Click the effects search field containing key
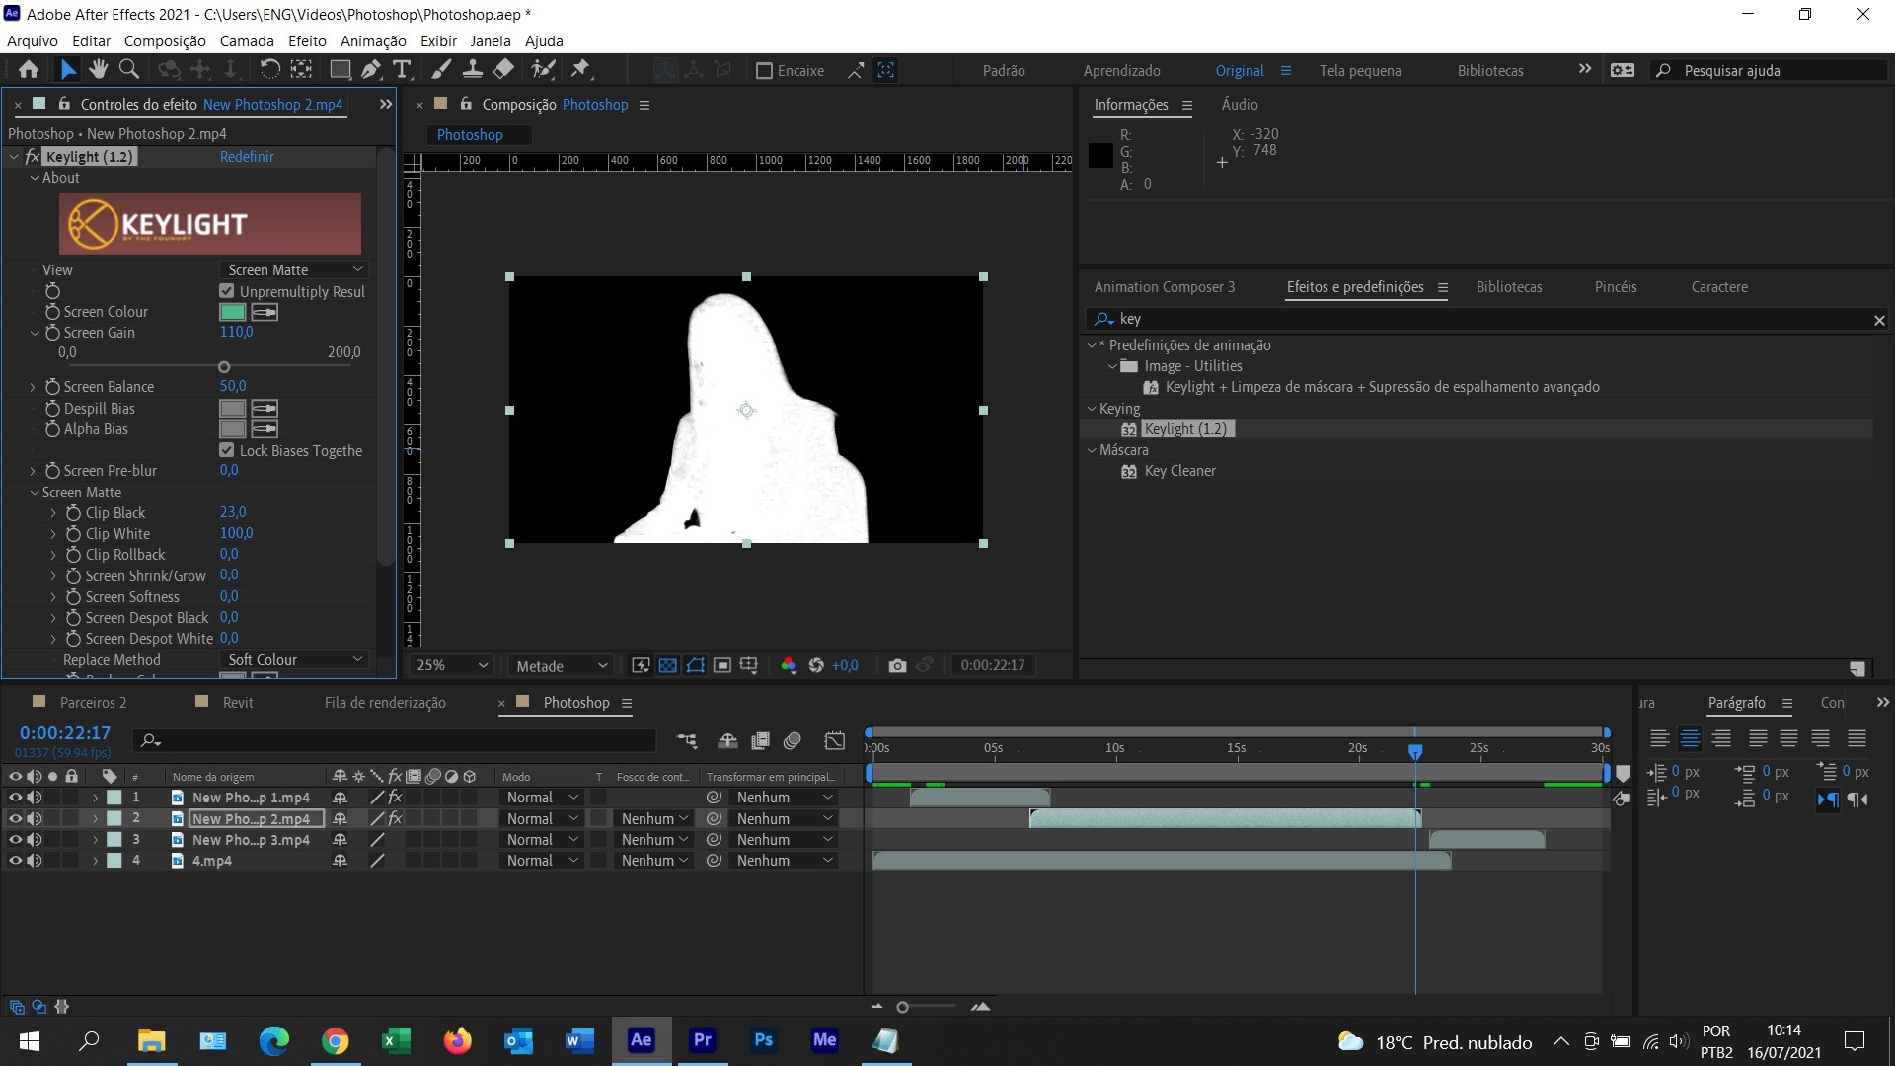 click(1480, 319)
